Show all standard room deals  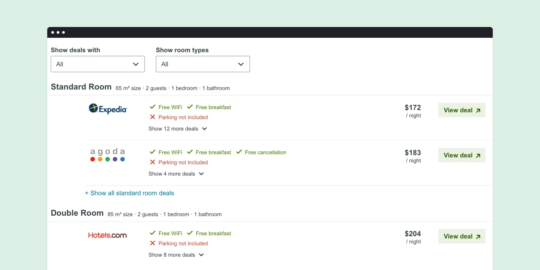pos(130,193)
